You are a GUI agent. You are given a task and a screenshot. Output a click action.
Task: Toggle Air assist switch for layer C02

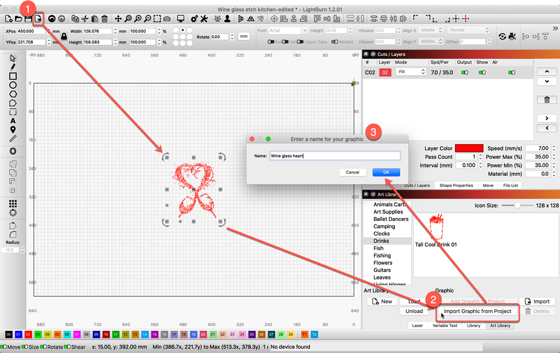(512, 73)
